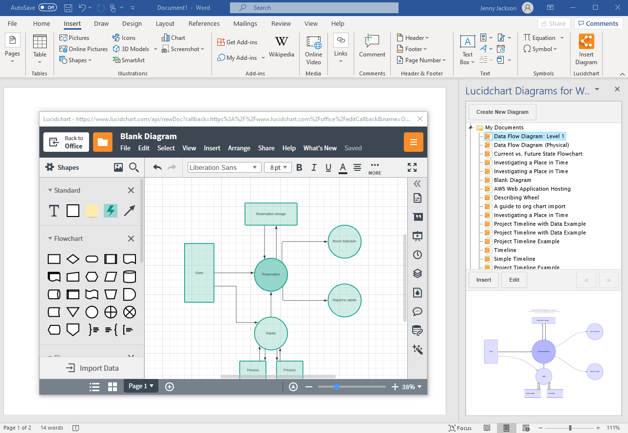Open the comments speech bubble icon
628x433 pixels.
417,311
